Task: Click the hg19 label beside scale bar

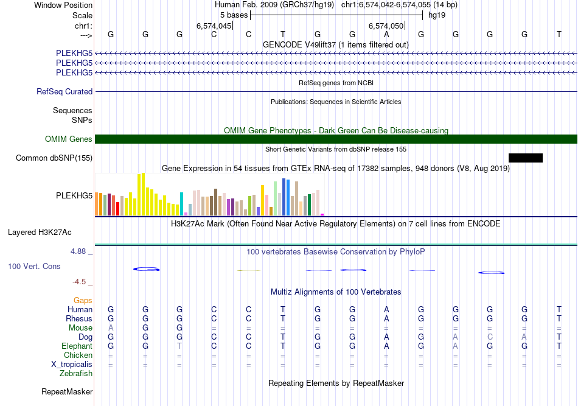Action: (437, 15)
